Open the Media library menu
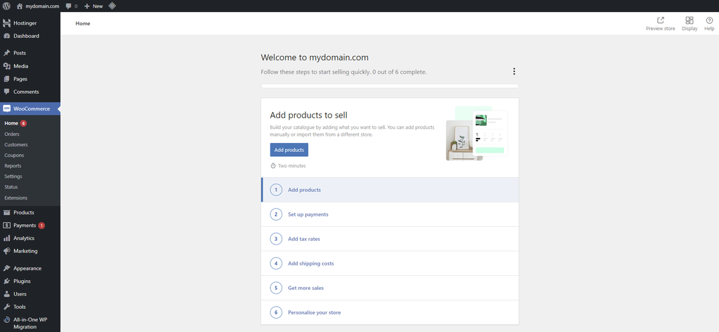719x332 pixels. coord(20,66)
